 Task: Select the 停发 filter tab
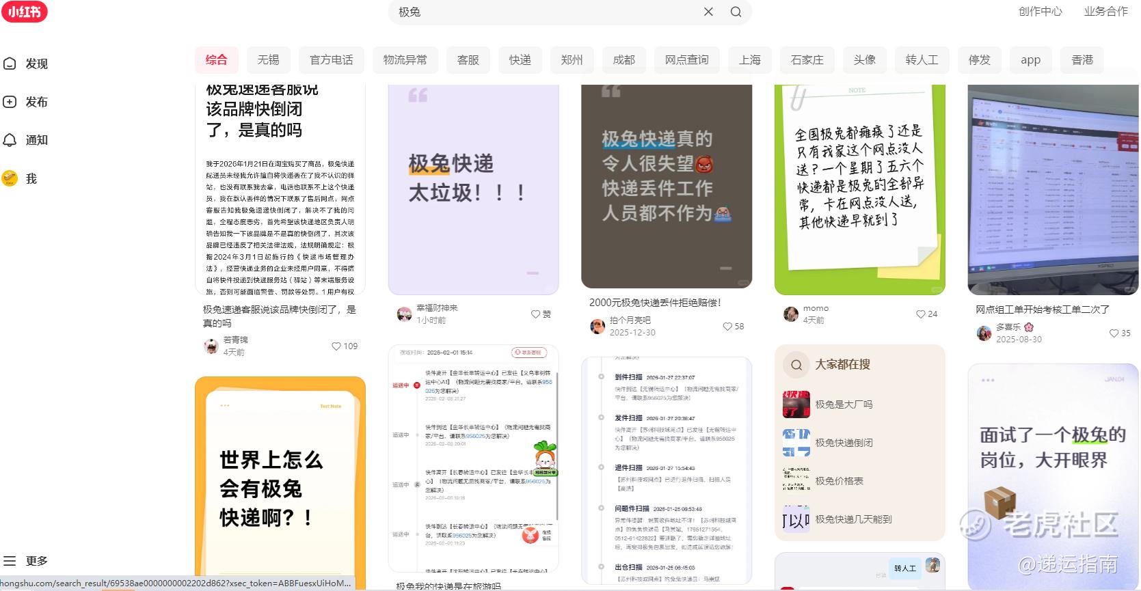pos(980,60)
